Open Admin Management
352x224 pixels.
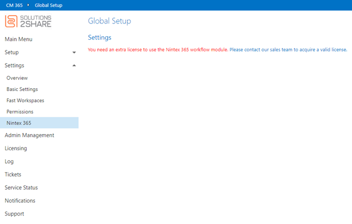[30, 135]
